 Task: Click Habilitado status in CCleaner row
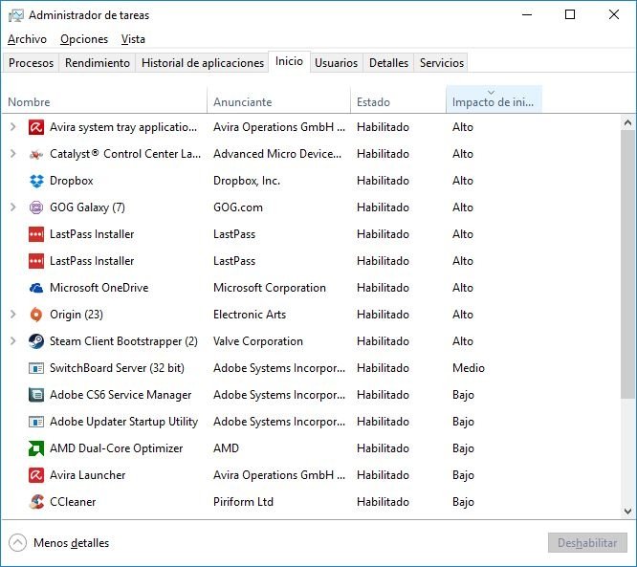pos(383,502)
